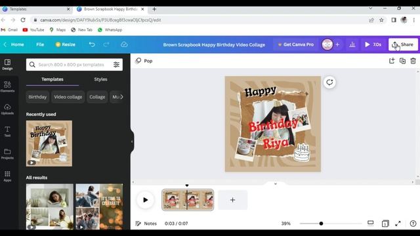This screenshot has width=420, height=236.
Task: Play the 7.0s preview from header
Action: pos(373,45)
